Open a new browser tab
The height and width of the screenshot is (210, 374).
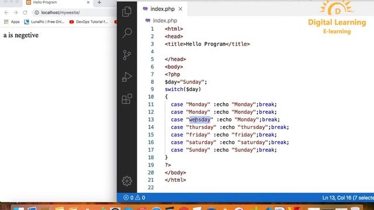(x=99, y=2)
